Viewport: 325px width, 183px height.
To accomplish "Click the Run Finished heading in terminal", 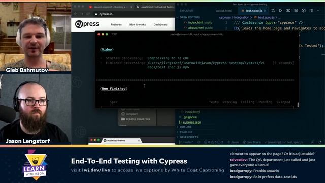I will [x=114, y=89].
